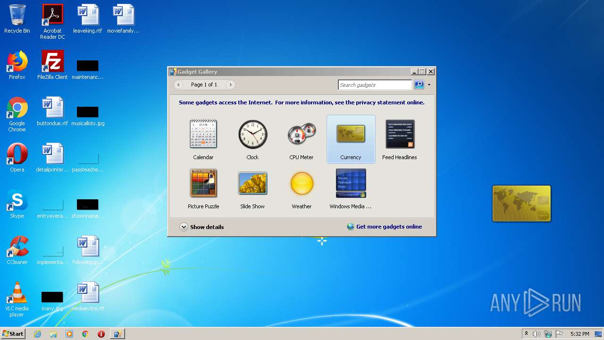Select the Slide Show gadget
The width and height of the screenshot is (604, 340).
252,188
